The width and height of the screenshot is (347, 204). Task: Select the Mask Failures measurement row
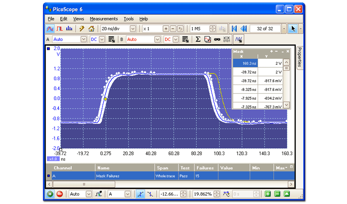coord(171,176)
